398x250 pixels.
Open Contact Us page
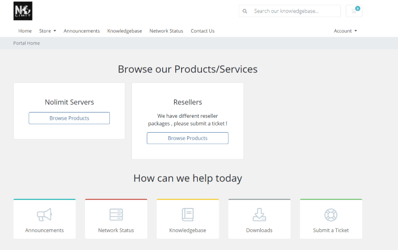(203, 31)
